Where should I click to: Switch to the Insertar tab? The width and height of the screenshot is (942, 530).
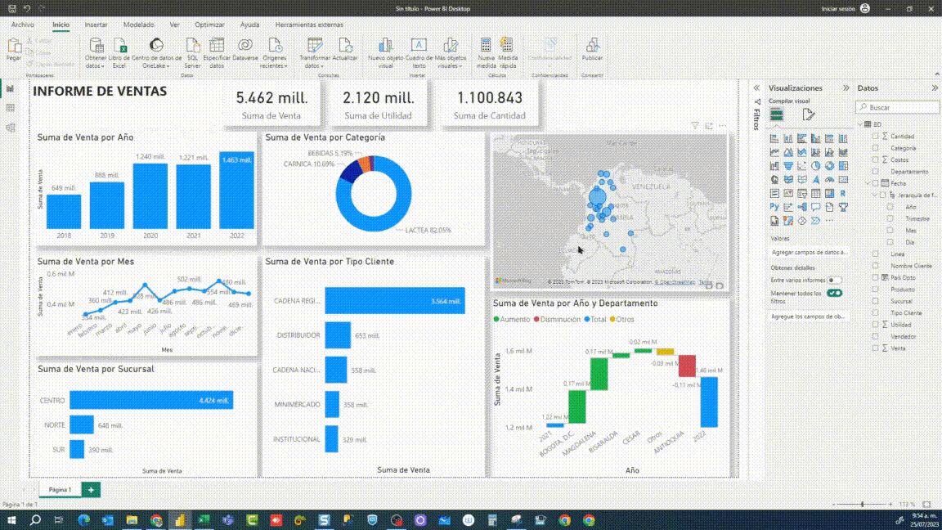tap(96, 25)
